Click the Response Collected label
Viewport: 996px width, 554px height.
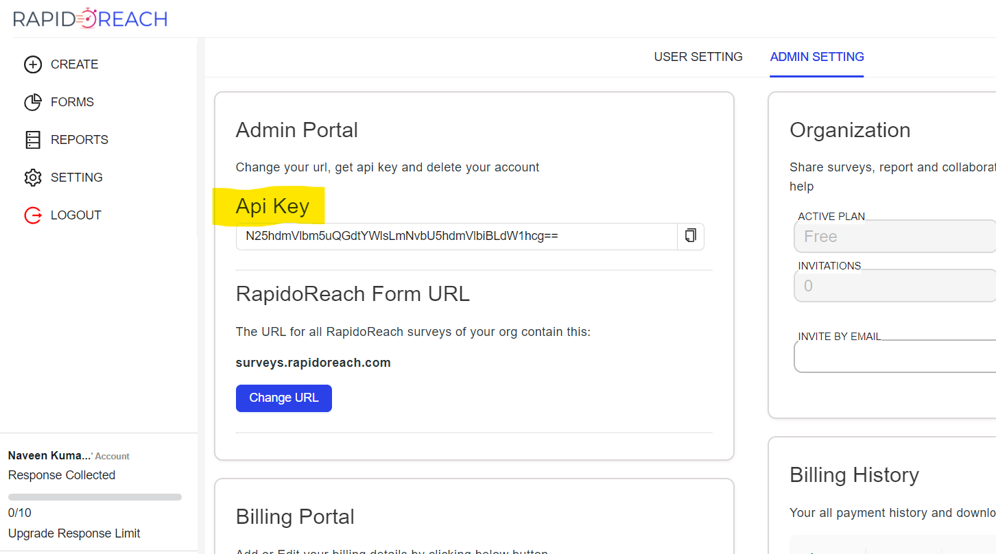62,475
